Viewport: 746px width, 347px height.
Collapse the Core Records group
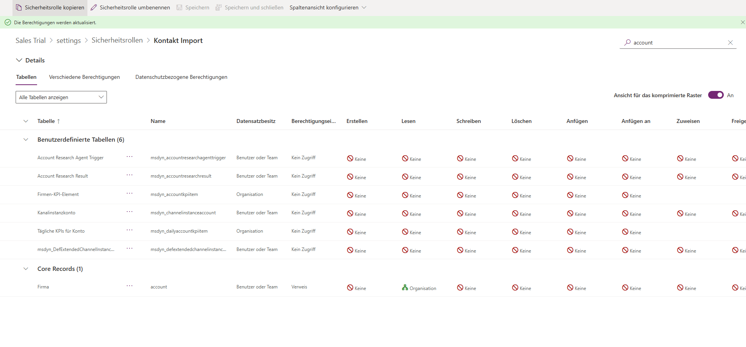tap(26, 269)
